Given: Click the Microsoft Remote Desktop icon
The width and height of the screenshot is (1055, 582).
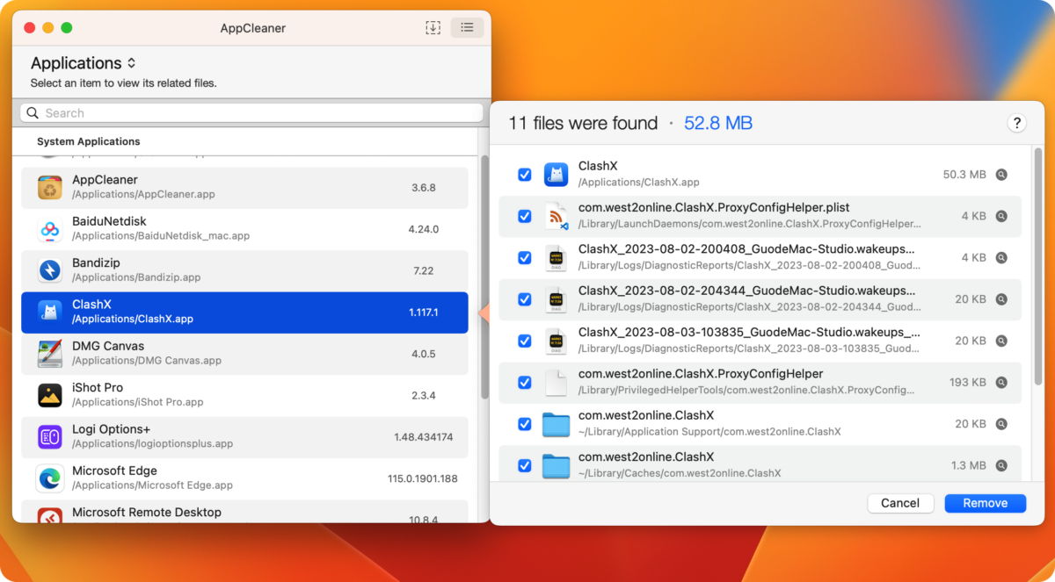Looking at the screenshot, I should (x=50, y=514).
